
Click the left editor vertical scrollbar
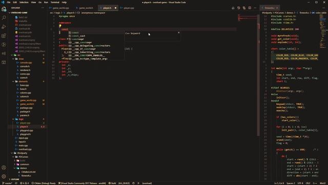(258, 76)
